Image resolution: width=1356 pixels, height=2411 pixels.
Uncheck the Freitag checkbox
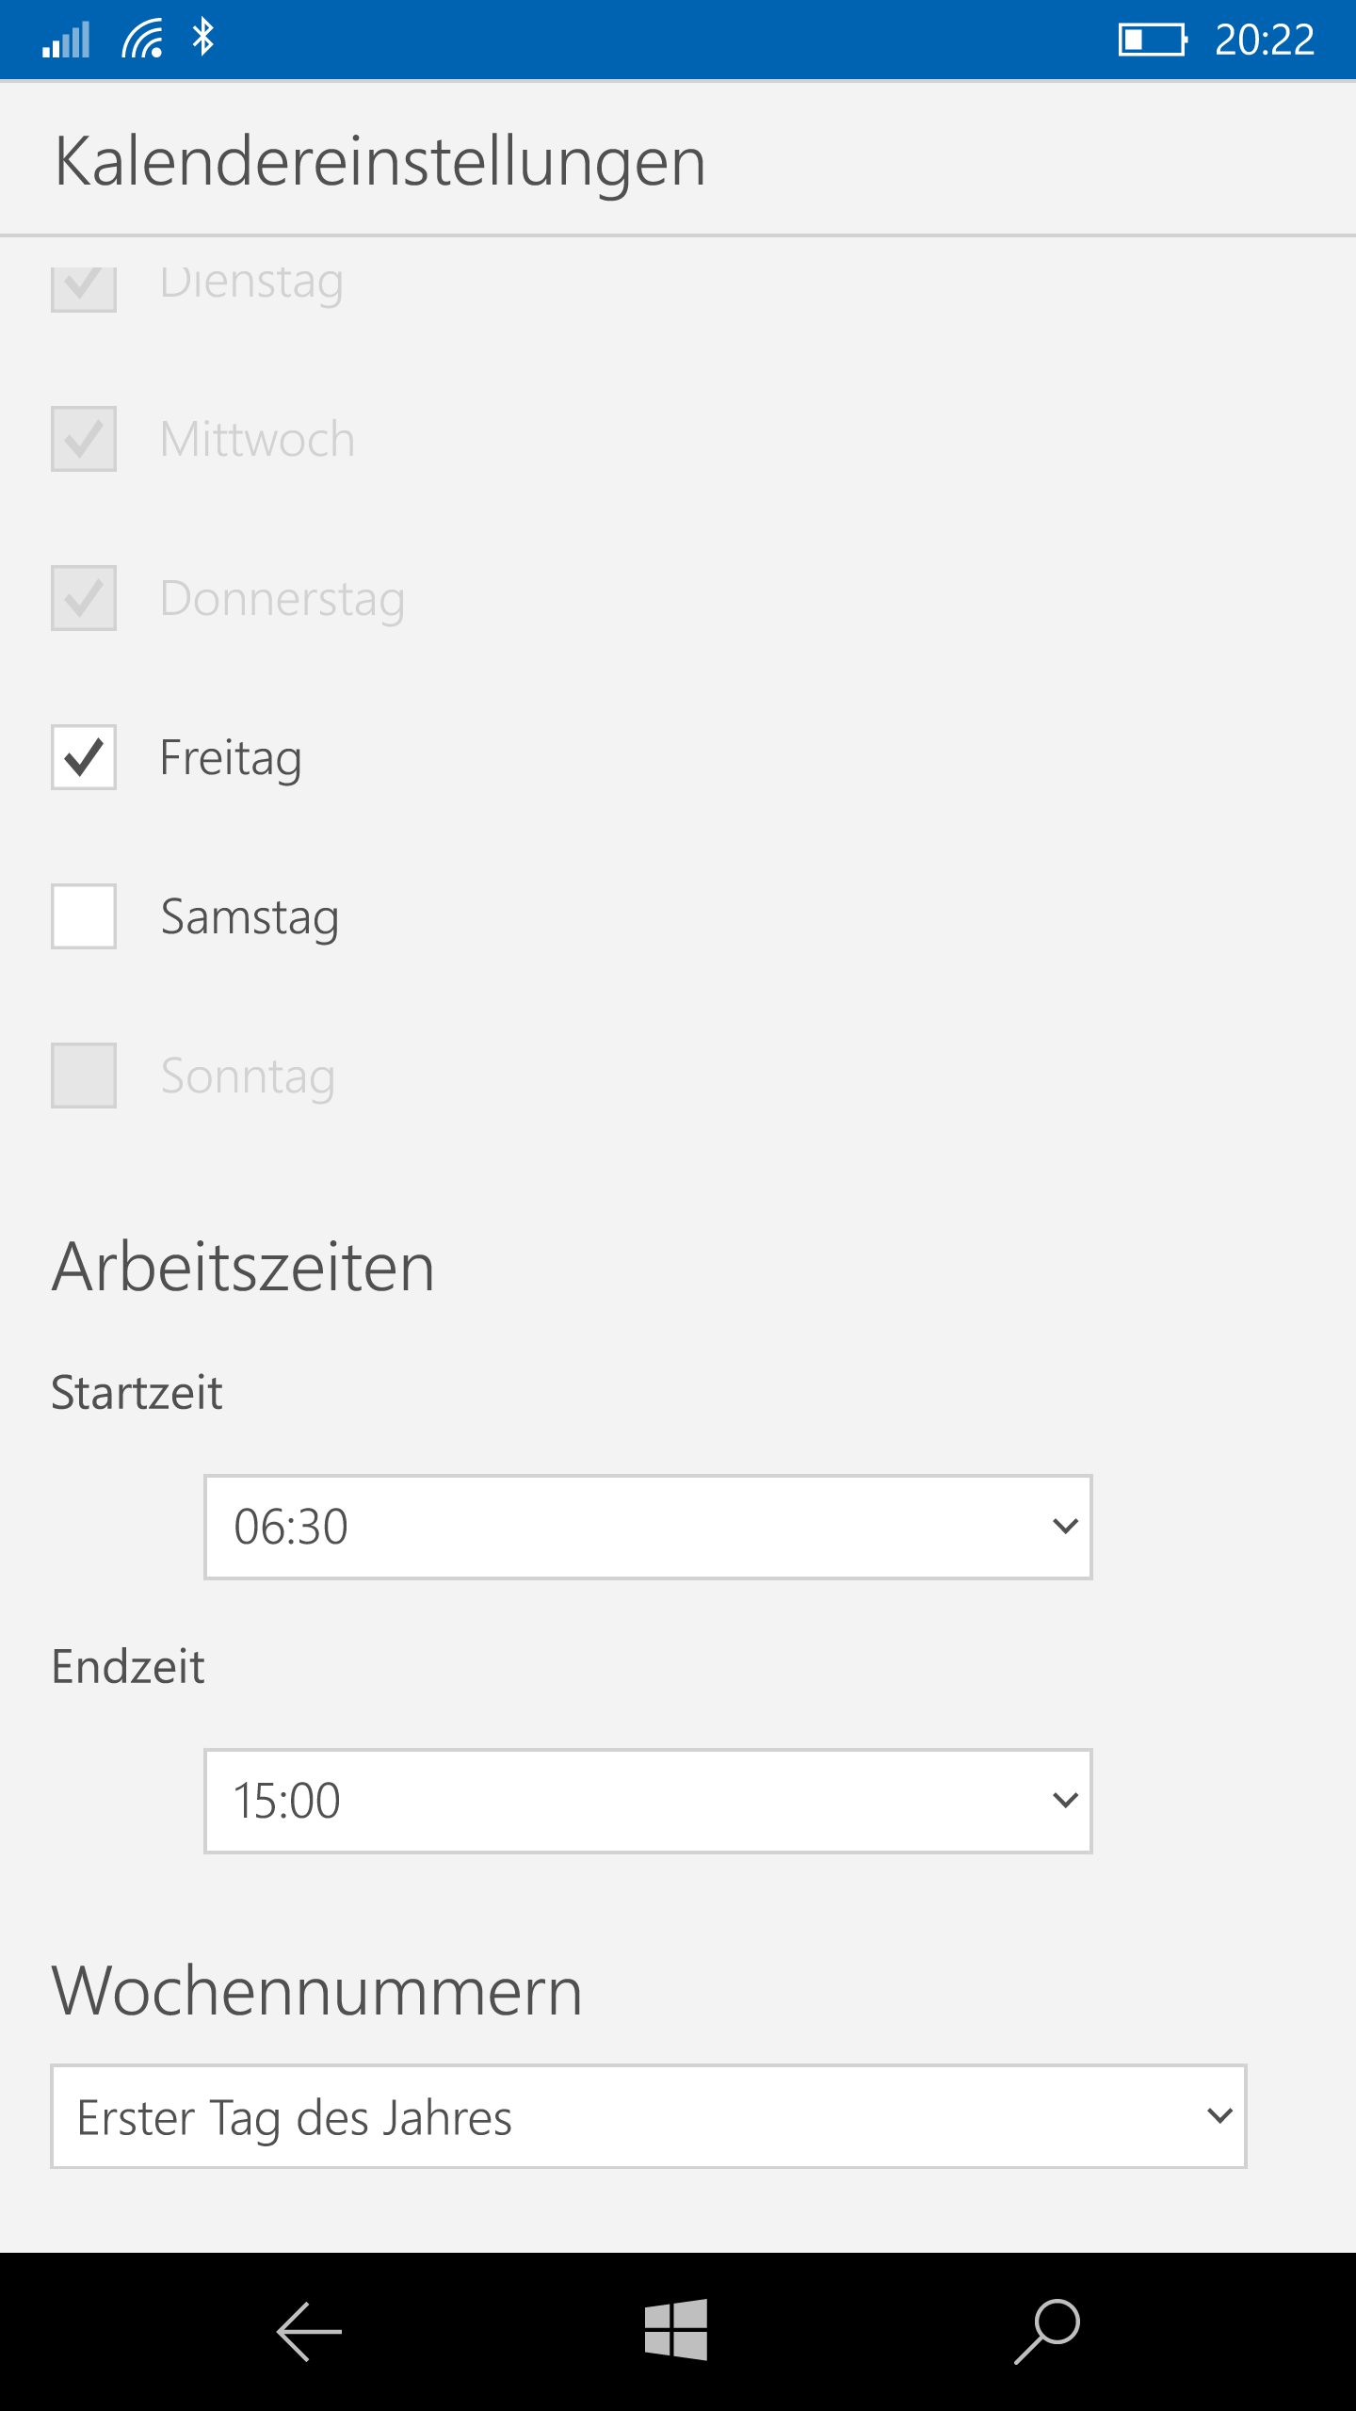84,757
